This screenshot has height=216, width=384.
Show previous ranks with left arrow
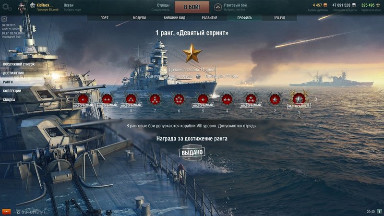68,99
